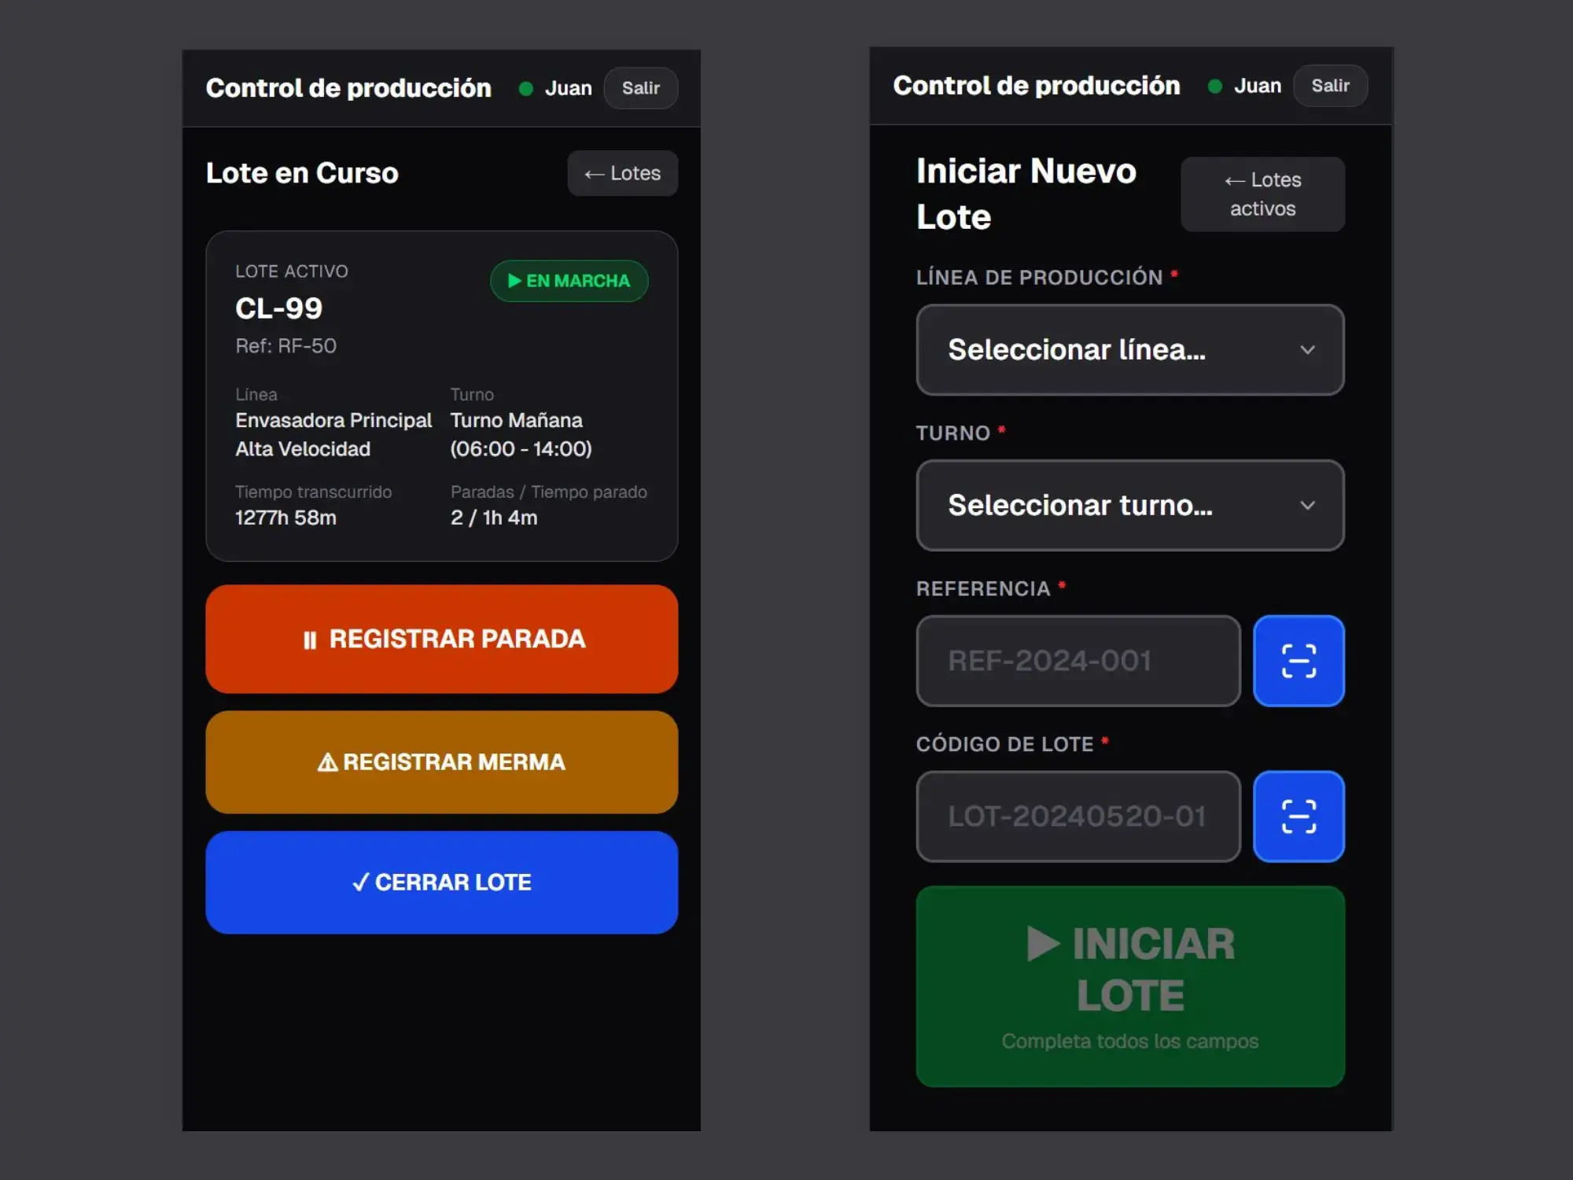Viewport: 1573px width, 1180px height.
Task: Click the text Ref: RF-50
Action: 286,346
